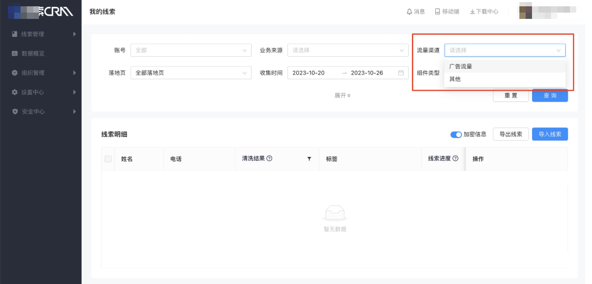Click the 移动端 device icon

(438, 12)
